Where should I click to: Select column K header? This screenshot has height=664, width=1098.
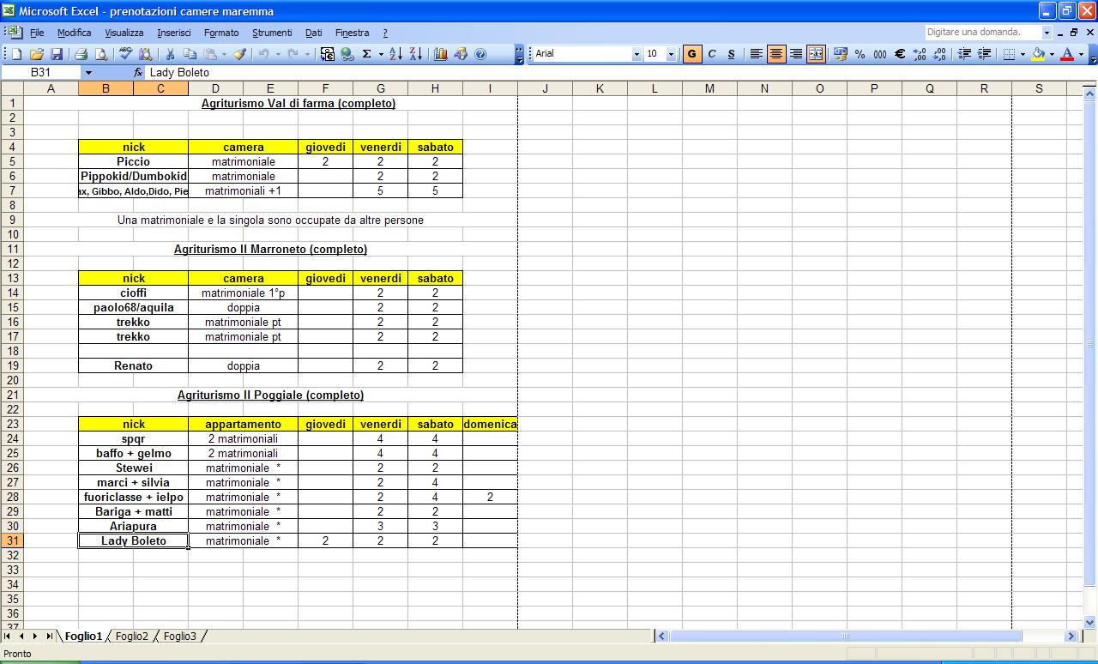pos(600,88)
